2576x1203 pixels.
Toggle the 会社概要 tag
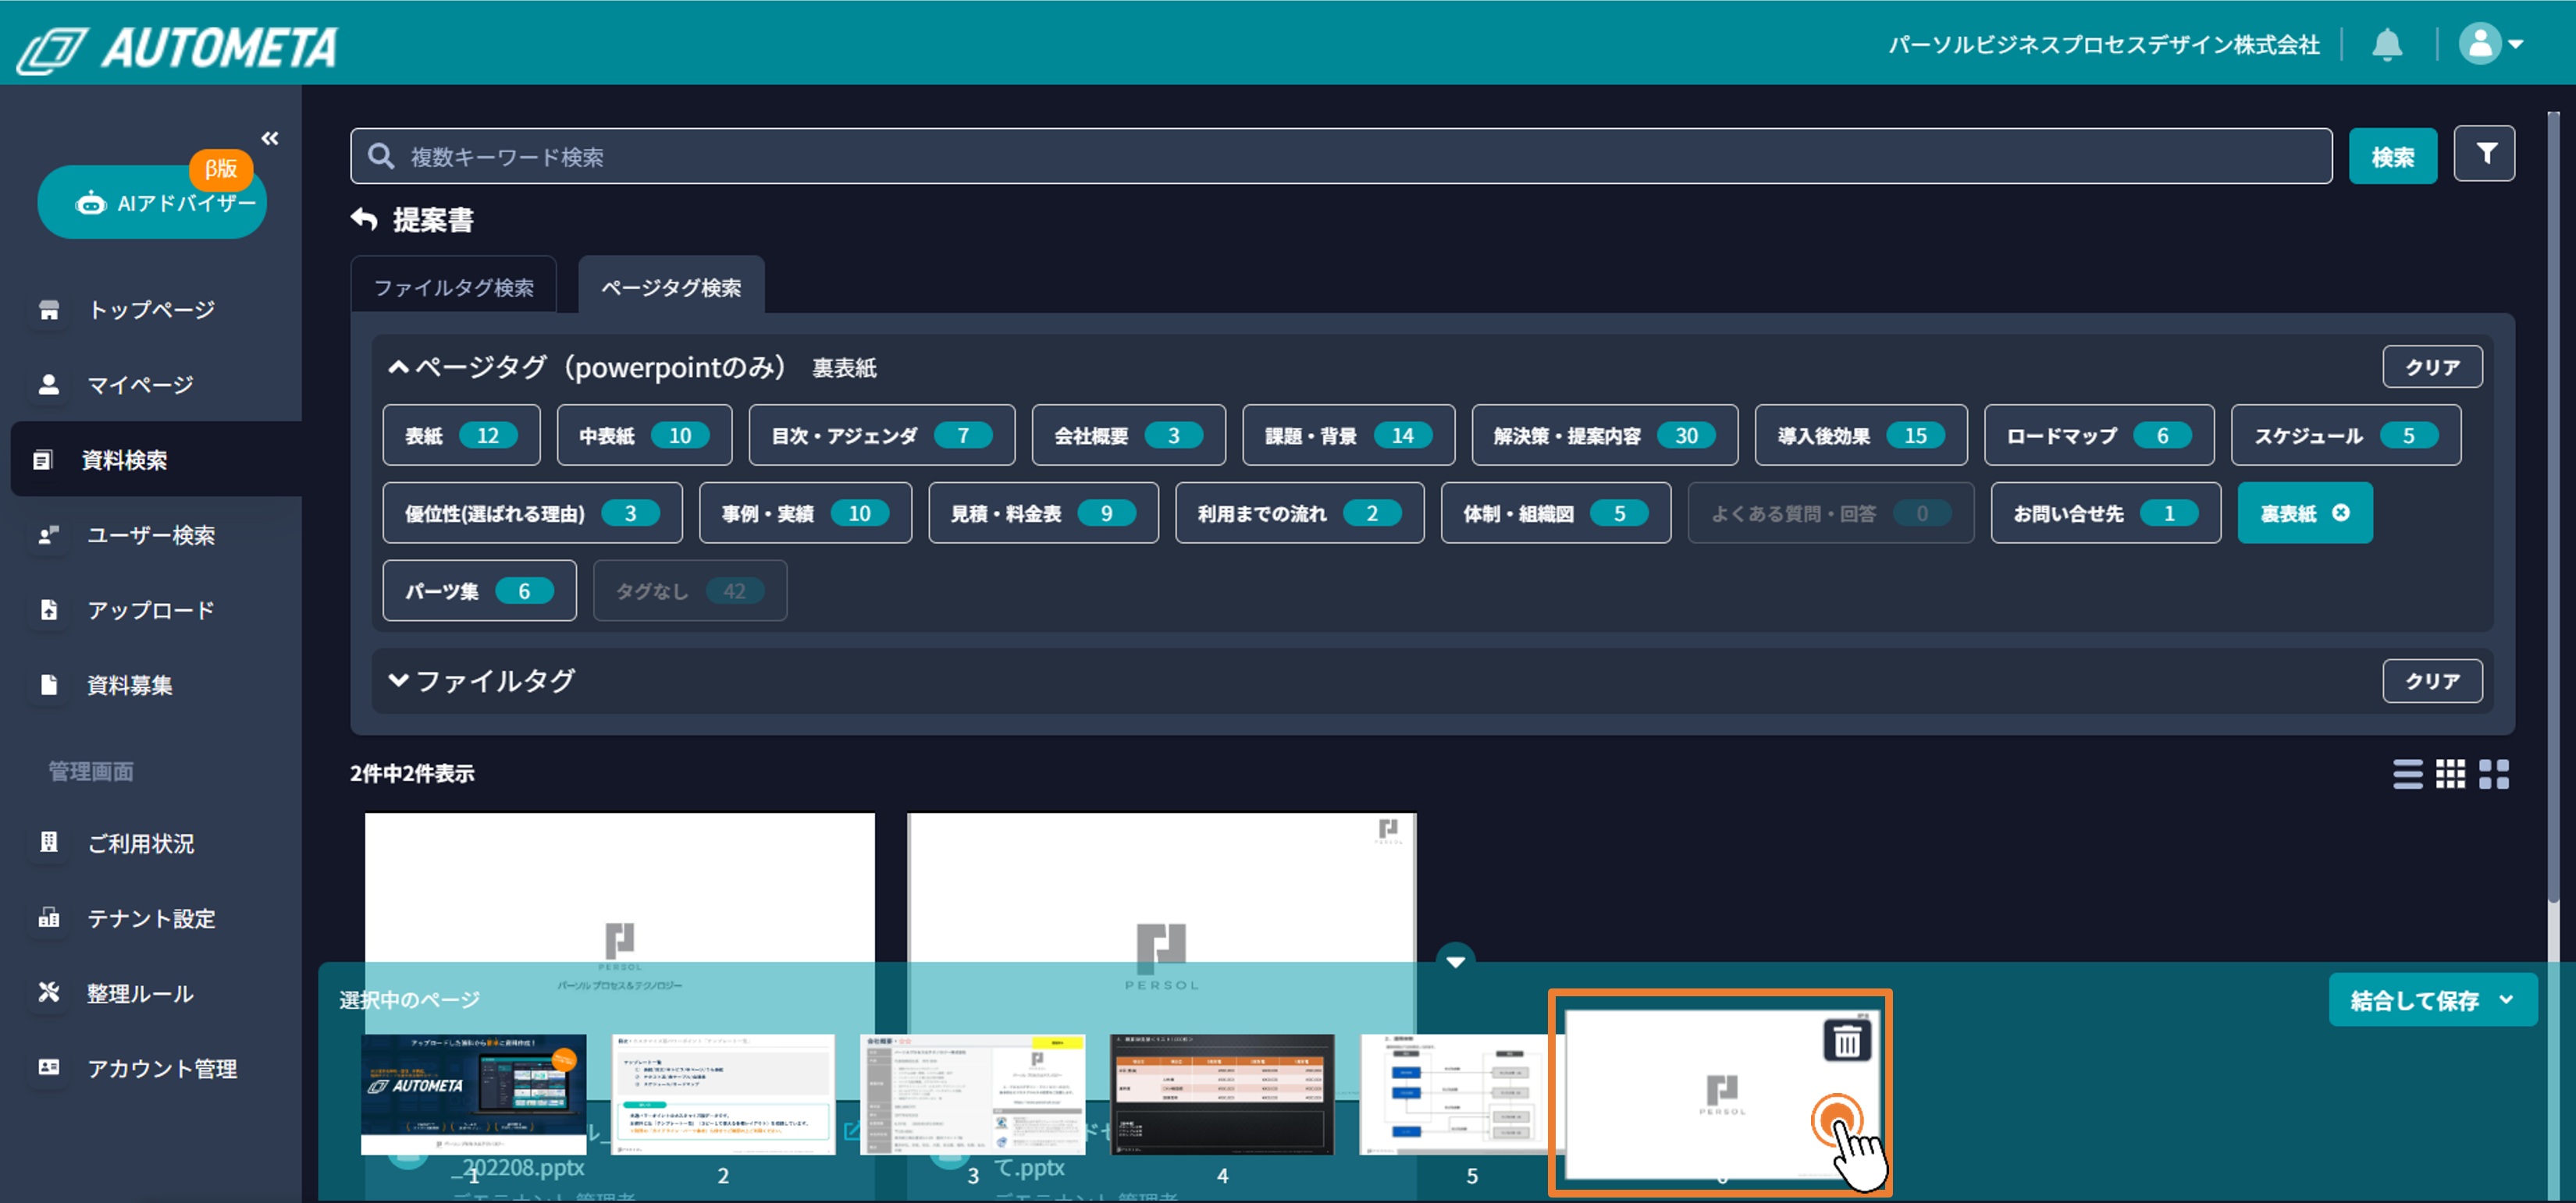tap(1128, 435)
